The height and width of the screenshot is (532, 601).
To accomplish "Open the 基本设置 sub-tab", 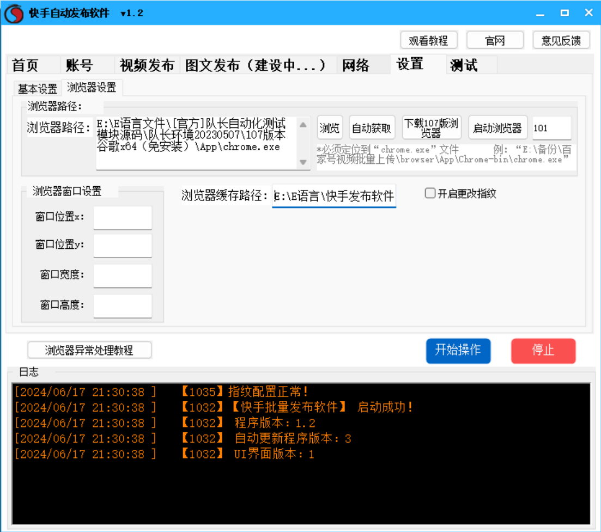I will (38, 89).
